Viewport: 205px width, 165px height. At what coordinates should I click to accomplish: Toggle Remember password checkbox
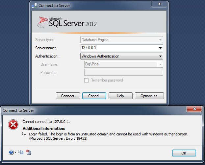pos(86,80)
